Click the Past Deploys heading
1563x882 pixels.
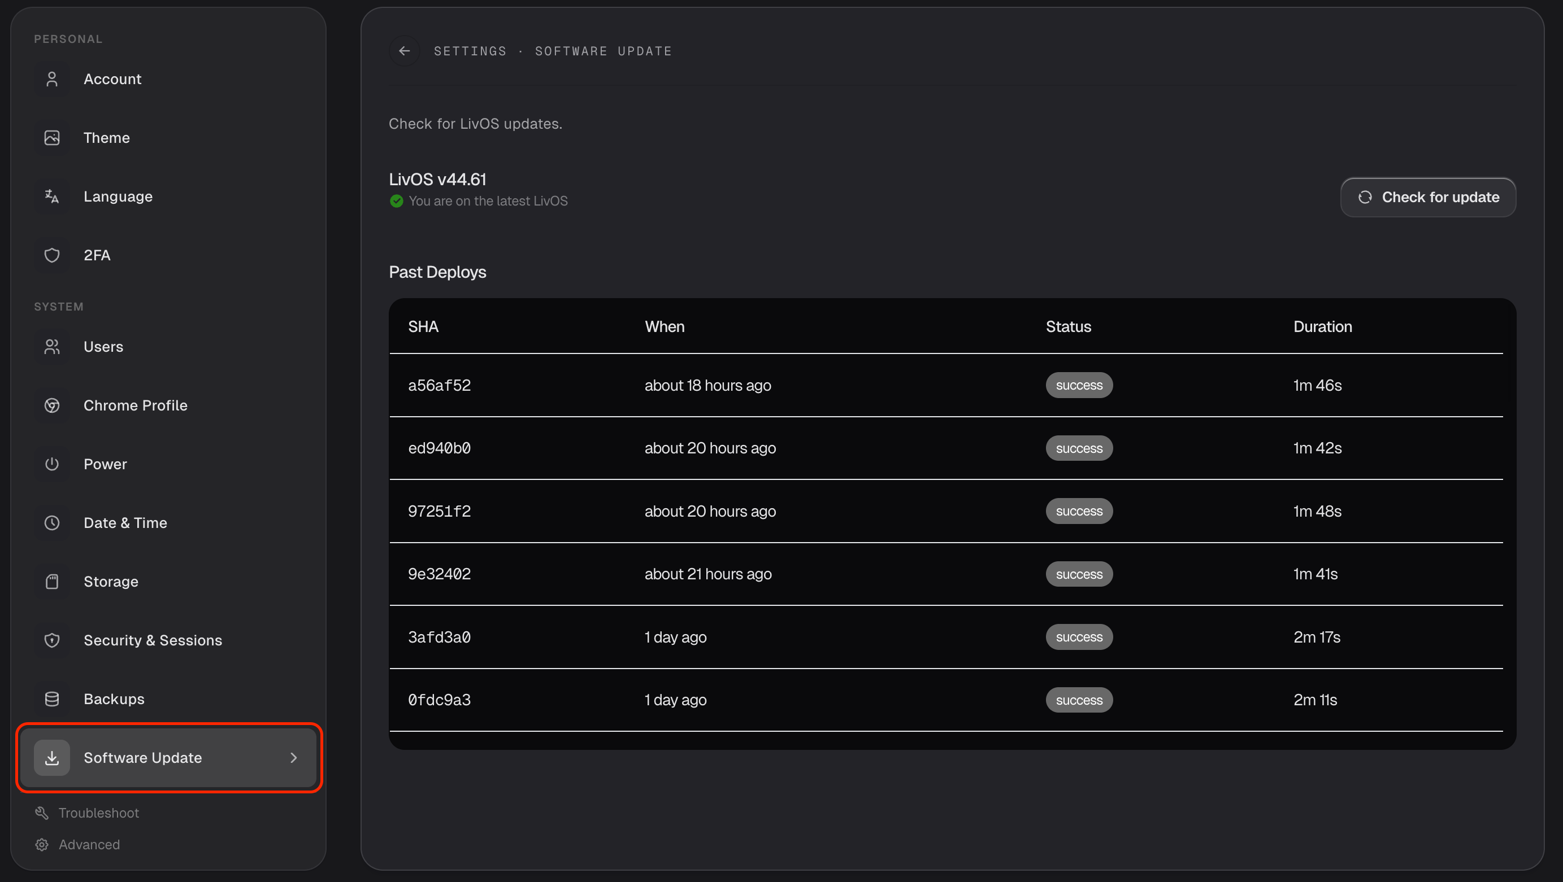coord(437,272)
